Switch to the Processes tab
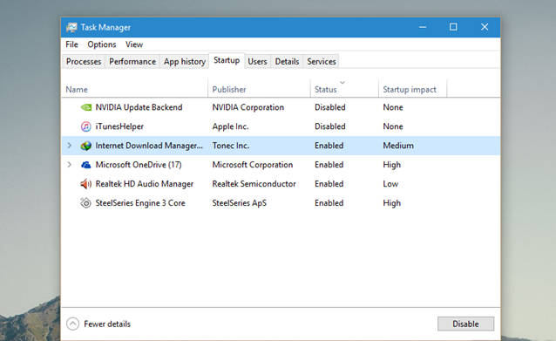Image resolution: width=556 pixels, height=341 pixels. [x=84, y=61]
